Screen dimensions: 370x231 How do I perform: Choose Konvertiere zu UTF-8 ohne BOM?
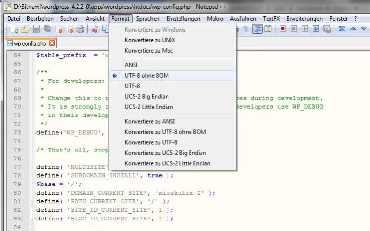pyautogui.click(x=172, y=132)
